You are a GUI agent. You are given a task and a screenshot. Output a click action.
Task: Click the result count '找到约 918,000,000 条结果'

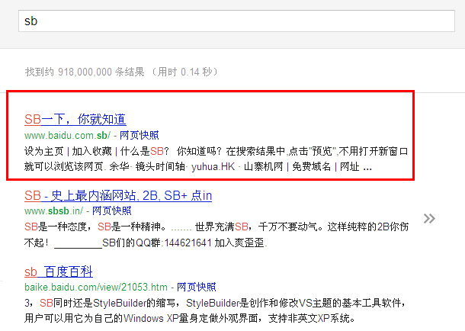85,72
